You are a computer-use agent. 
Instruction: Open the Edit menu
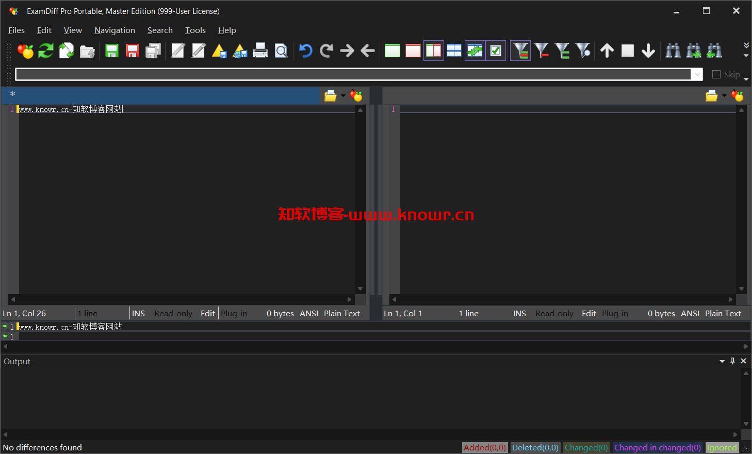(44, 30)
